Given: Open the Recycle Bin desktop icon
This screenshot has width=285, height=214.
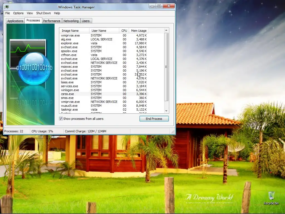Looking at the screenshot, I should tap(271, 198).
